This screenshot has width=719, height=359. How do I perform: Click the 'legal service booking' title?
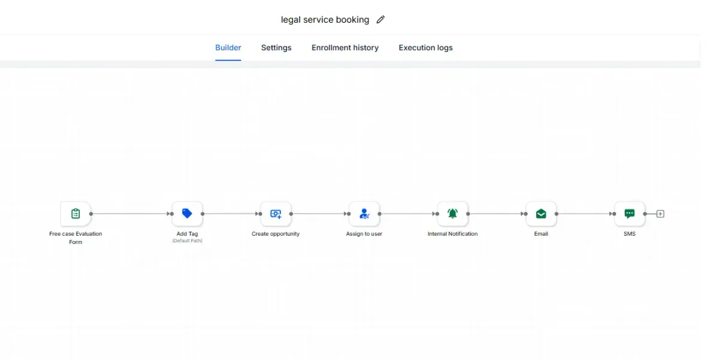[325, 20]
